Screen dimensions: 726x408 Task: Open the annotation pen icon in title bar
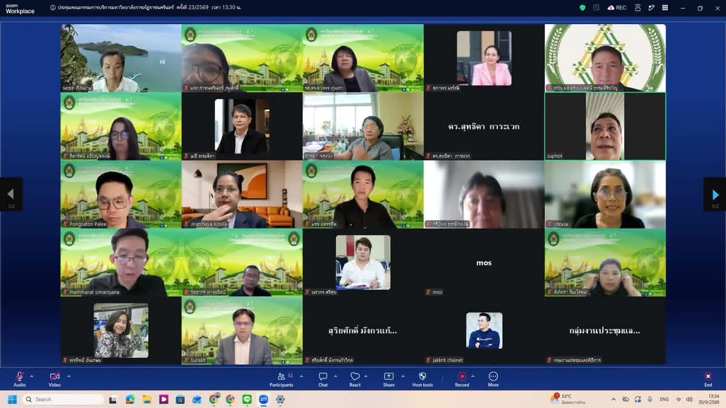(651, 8)
